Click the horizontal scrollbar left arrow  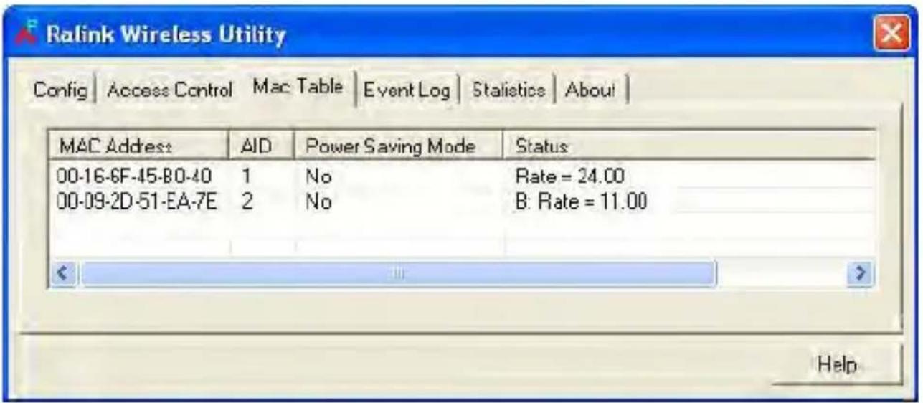65,273
